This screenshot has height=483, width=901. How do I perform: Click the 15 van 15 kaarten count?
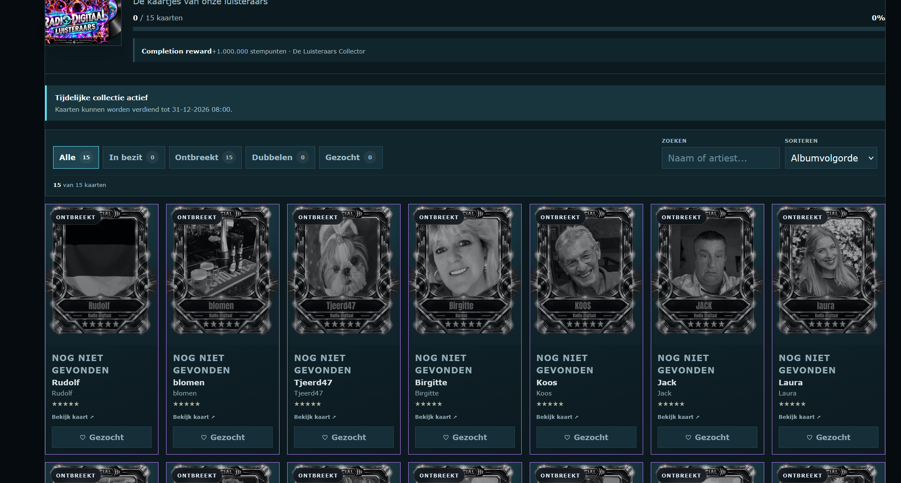pos(79,185)
